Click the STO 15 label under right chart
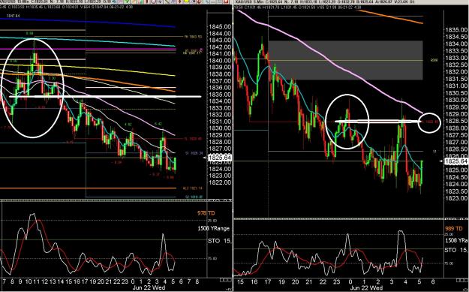 pos(456,250)
